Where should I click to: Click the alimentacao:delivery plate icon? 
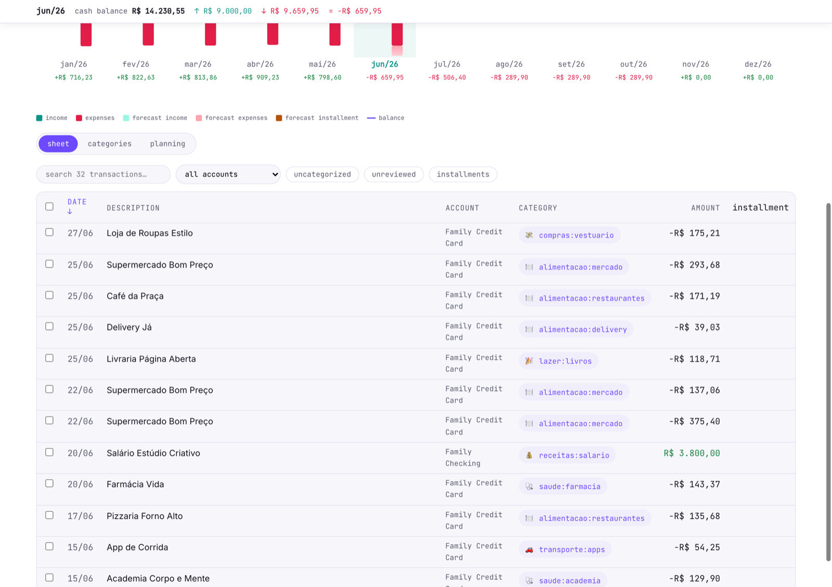(x=529, y=330)
